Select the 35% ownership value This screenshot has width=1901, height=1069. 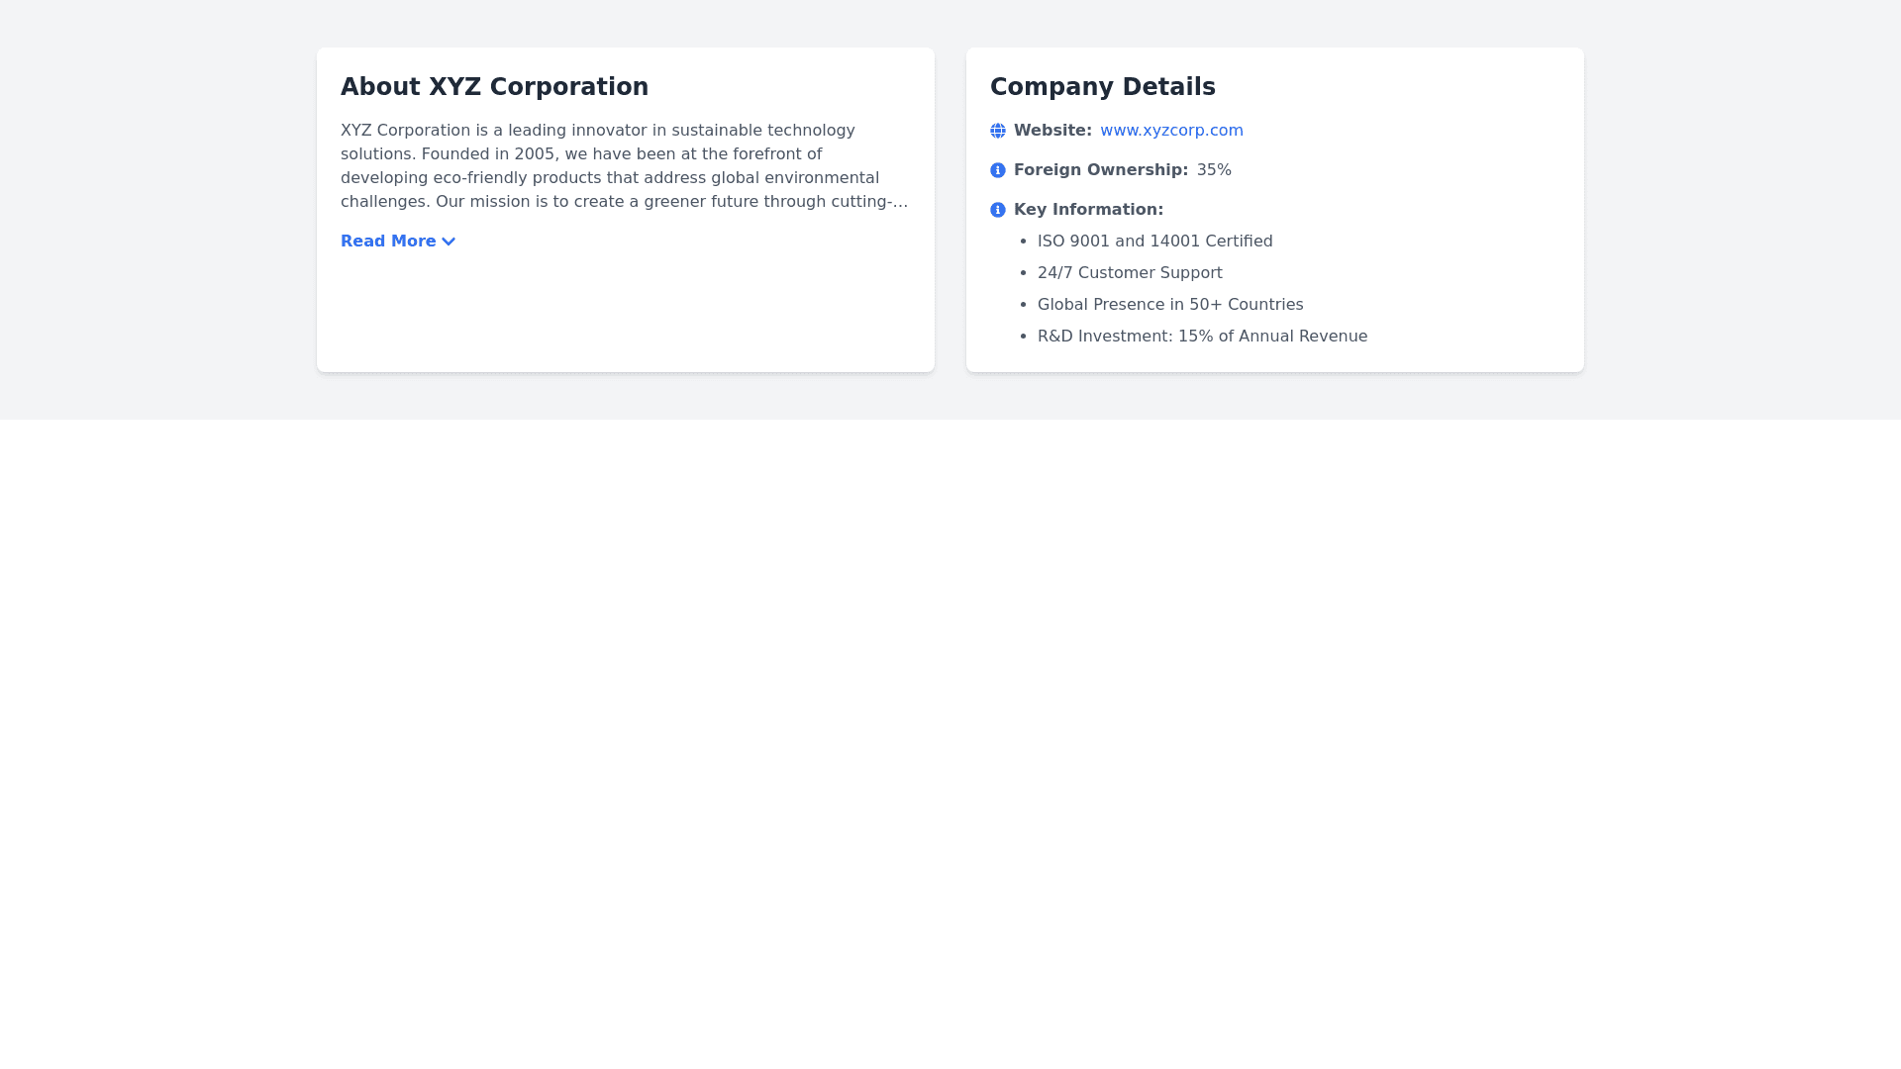pos(1214,170)
